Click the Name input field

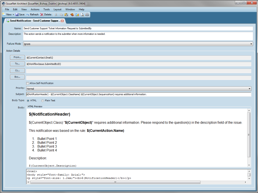pos(138,28)
